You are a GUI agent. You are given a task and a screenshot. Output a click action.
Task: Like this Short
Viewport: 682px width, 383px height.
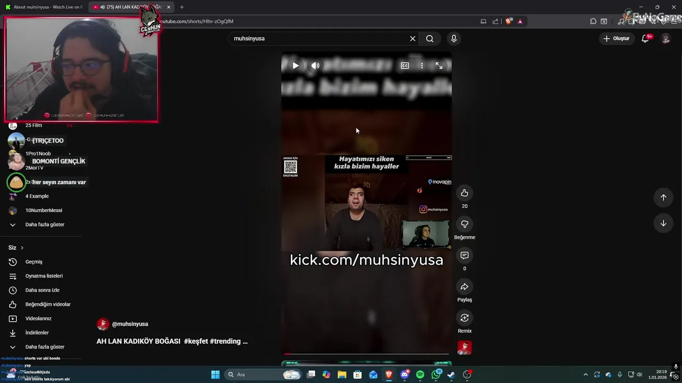(x=465, y=193)
